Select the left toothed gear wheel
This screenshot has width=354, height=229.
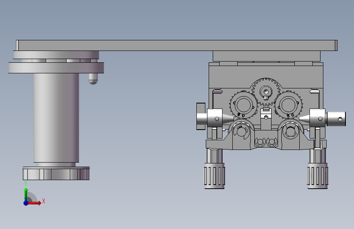pos(243,105)
